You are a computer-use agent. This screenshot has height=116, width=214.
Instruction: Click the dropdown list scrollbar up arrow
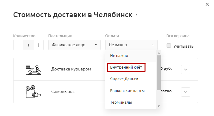(159, 53)
